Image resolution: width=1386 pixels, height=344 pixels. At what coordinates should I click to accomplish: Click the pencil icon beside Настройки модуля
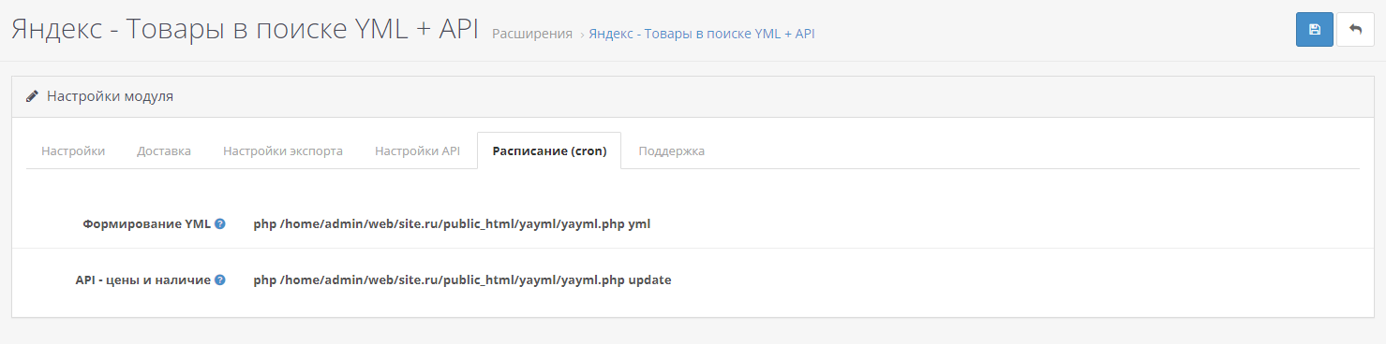pos(33,96)
